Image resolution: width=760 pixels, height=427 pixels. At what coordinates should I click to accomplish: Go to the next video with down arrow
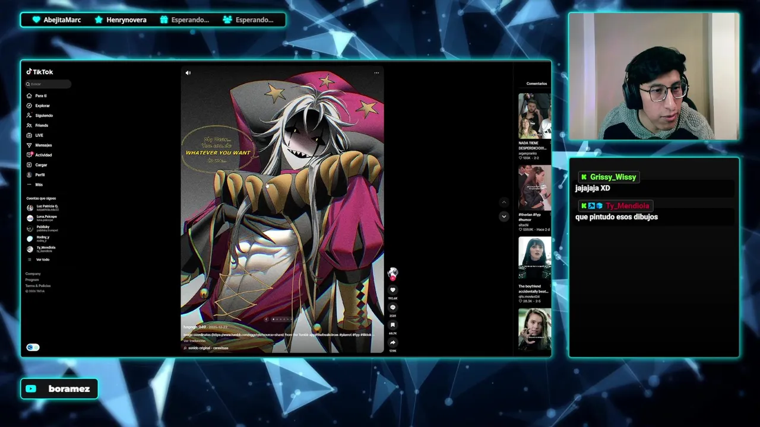click(503, 216)
